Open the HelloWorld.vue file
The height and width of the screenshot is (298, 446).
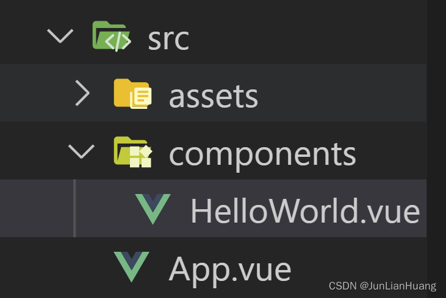coord(304,210)
